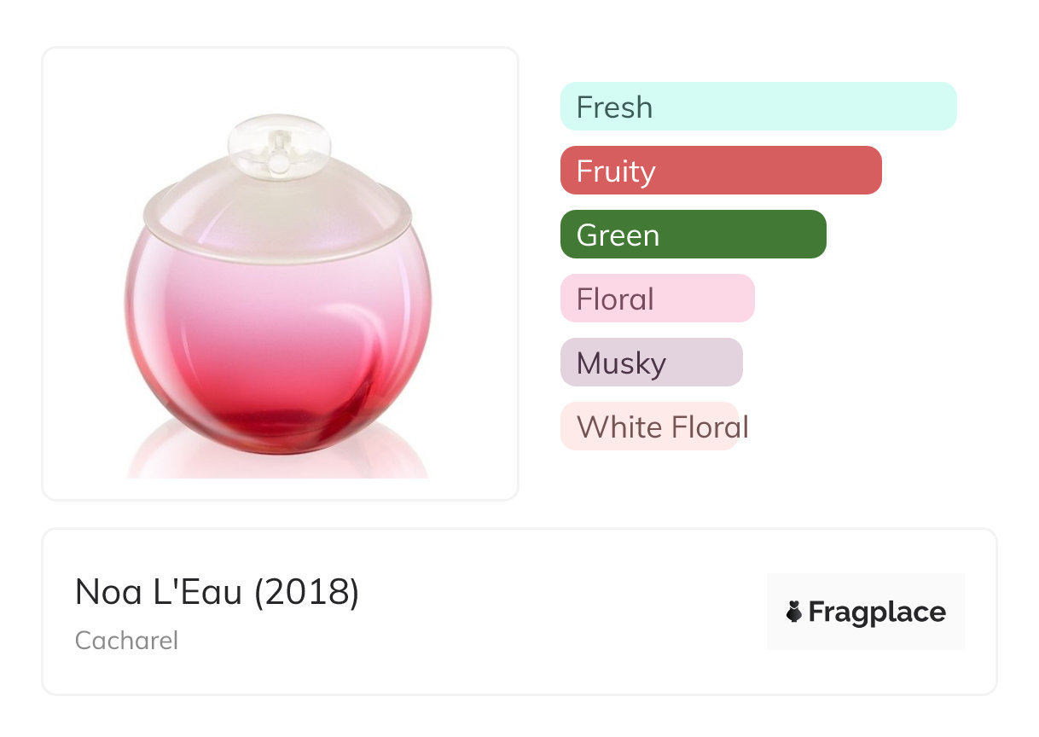Open the Fragplace wordmark link
Screen dimensions: 1039x737
point(877,612)
